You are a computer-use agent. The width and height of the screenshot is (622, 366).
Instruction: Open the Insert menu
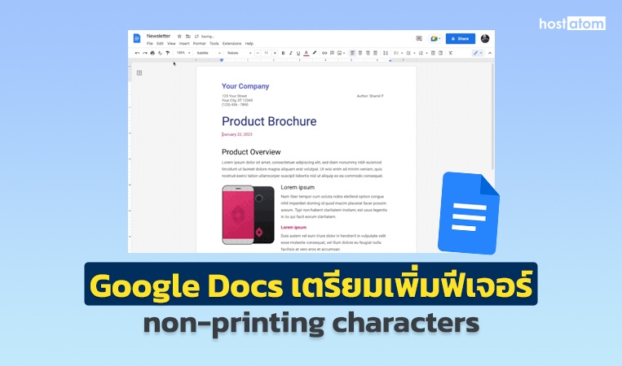(184, 44)
